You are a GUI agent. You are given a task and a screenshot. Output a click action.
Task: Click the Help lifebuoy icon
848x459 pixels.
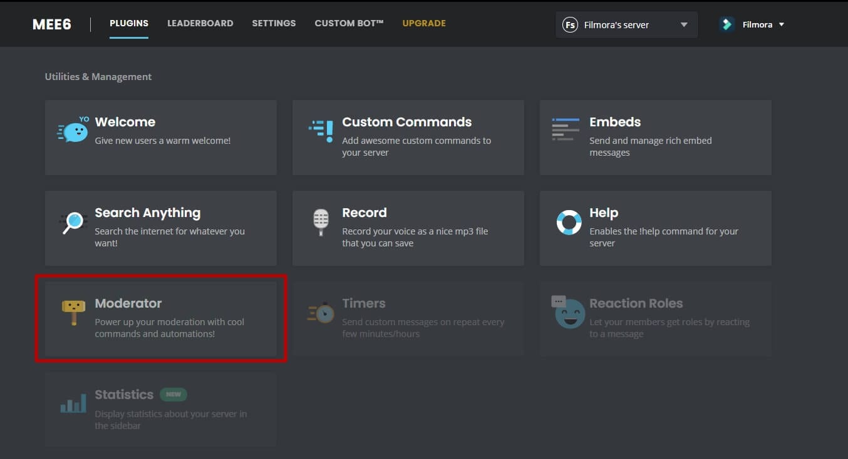569,222
